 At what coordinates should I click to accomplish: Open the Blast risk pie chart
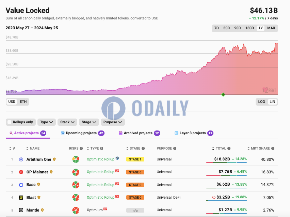pos(76,198)
